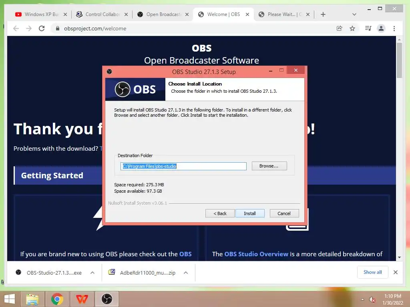Close the Open Broadcaster tab

tap(187, 15)
